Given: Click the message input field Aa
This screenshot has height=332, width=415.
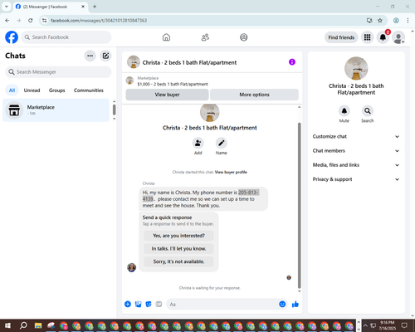Looking at the screenshot, I should pos(222,305).
